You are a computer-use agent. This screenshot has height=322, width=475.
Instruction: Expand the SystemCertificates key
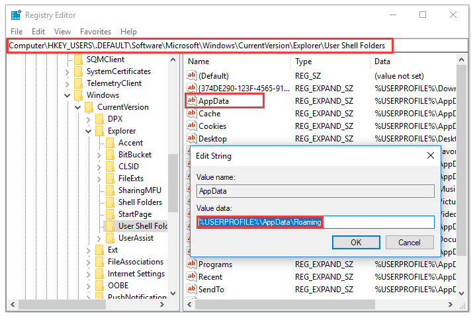pyautogui.click(x=67, y=71)
